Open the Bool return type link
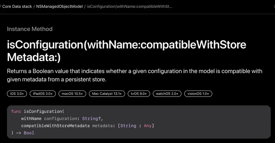Viewport: 275px width, 143px height. (29, 133)
